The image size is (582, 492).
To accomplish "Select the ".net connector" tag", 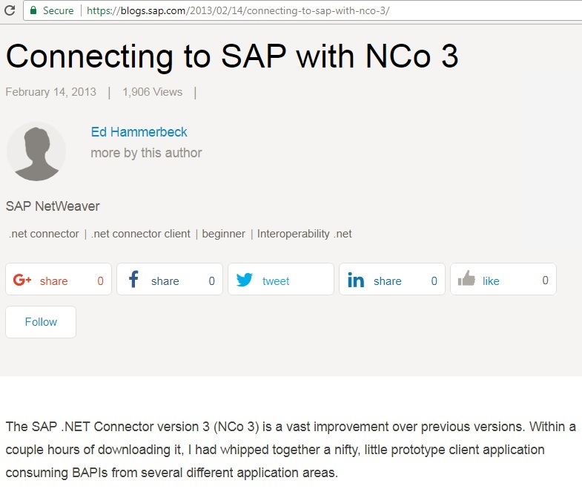I will pos(44,234).
